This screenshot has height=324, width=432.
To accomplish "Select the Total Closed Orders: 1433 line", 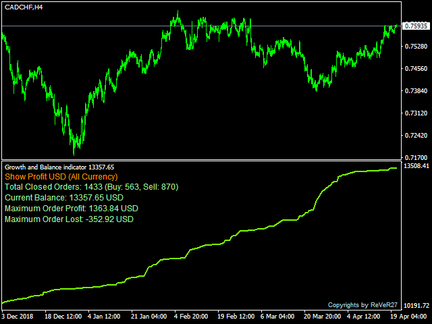I will [92, 187].
